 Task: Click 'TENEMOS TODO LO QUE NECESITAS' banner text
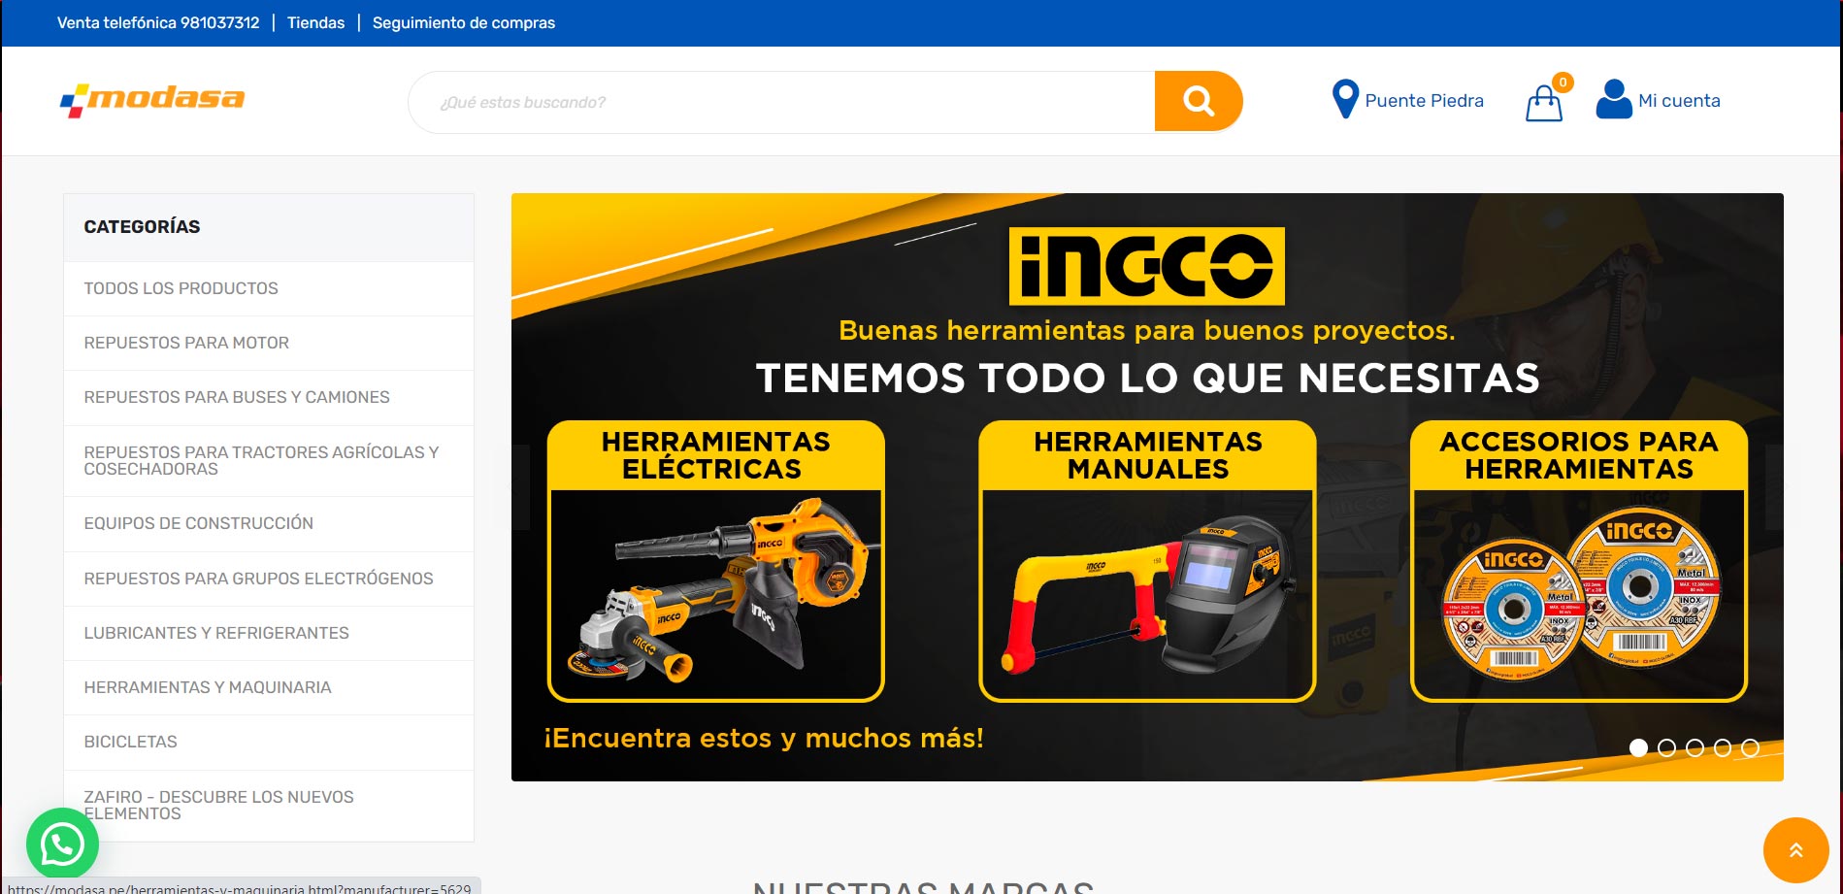coord(1147,378)
